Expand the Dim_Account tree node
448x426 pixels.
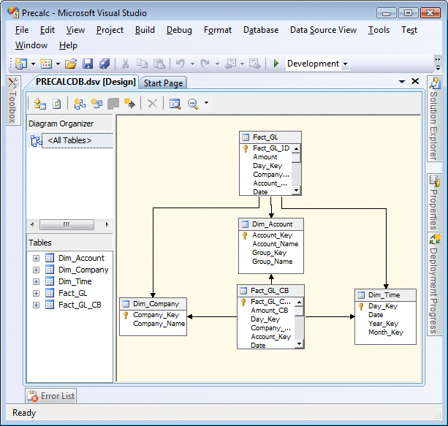pos(37,258)
